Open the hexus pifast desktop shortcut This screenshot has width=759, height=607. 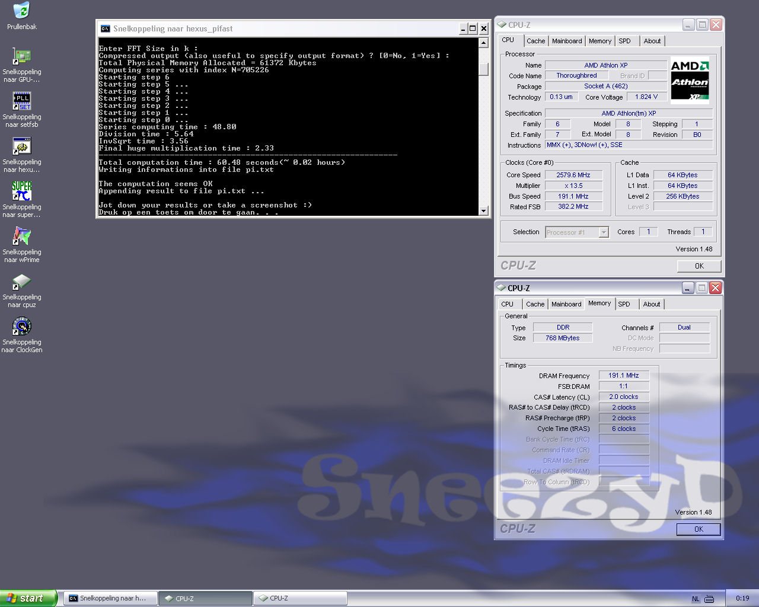pos(21,146)
